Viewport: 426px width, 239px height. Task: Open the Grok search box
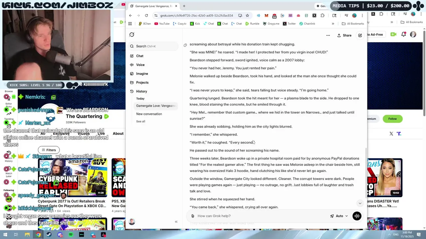[x=153, y=46]
